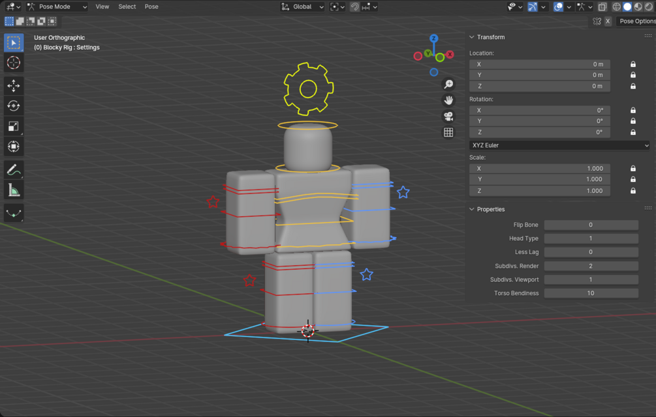The image size is (656, 417).
Task: Switch perspective/orthographic with the grid button
Action: tap(448, 132)
